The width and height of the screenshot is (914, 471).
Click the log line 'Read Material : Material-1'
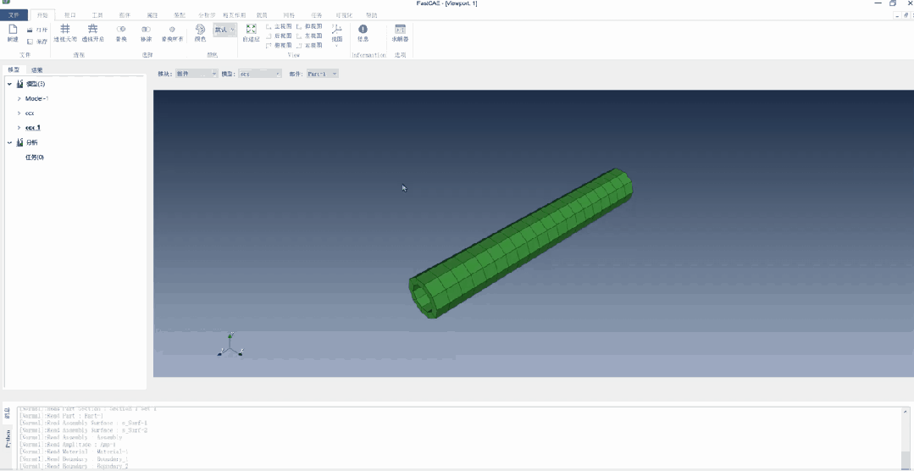(74, 452)
